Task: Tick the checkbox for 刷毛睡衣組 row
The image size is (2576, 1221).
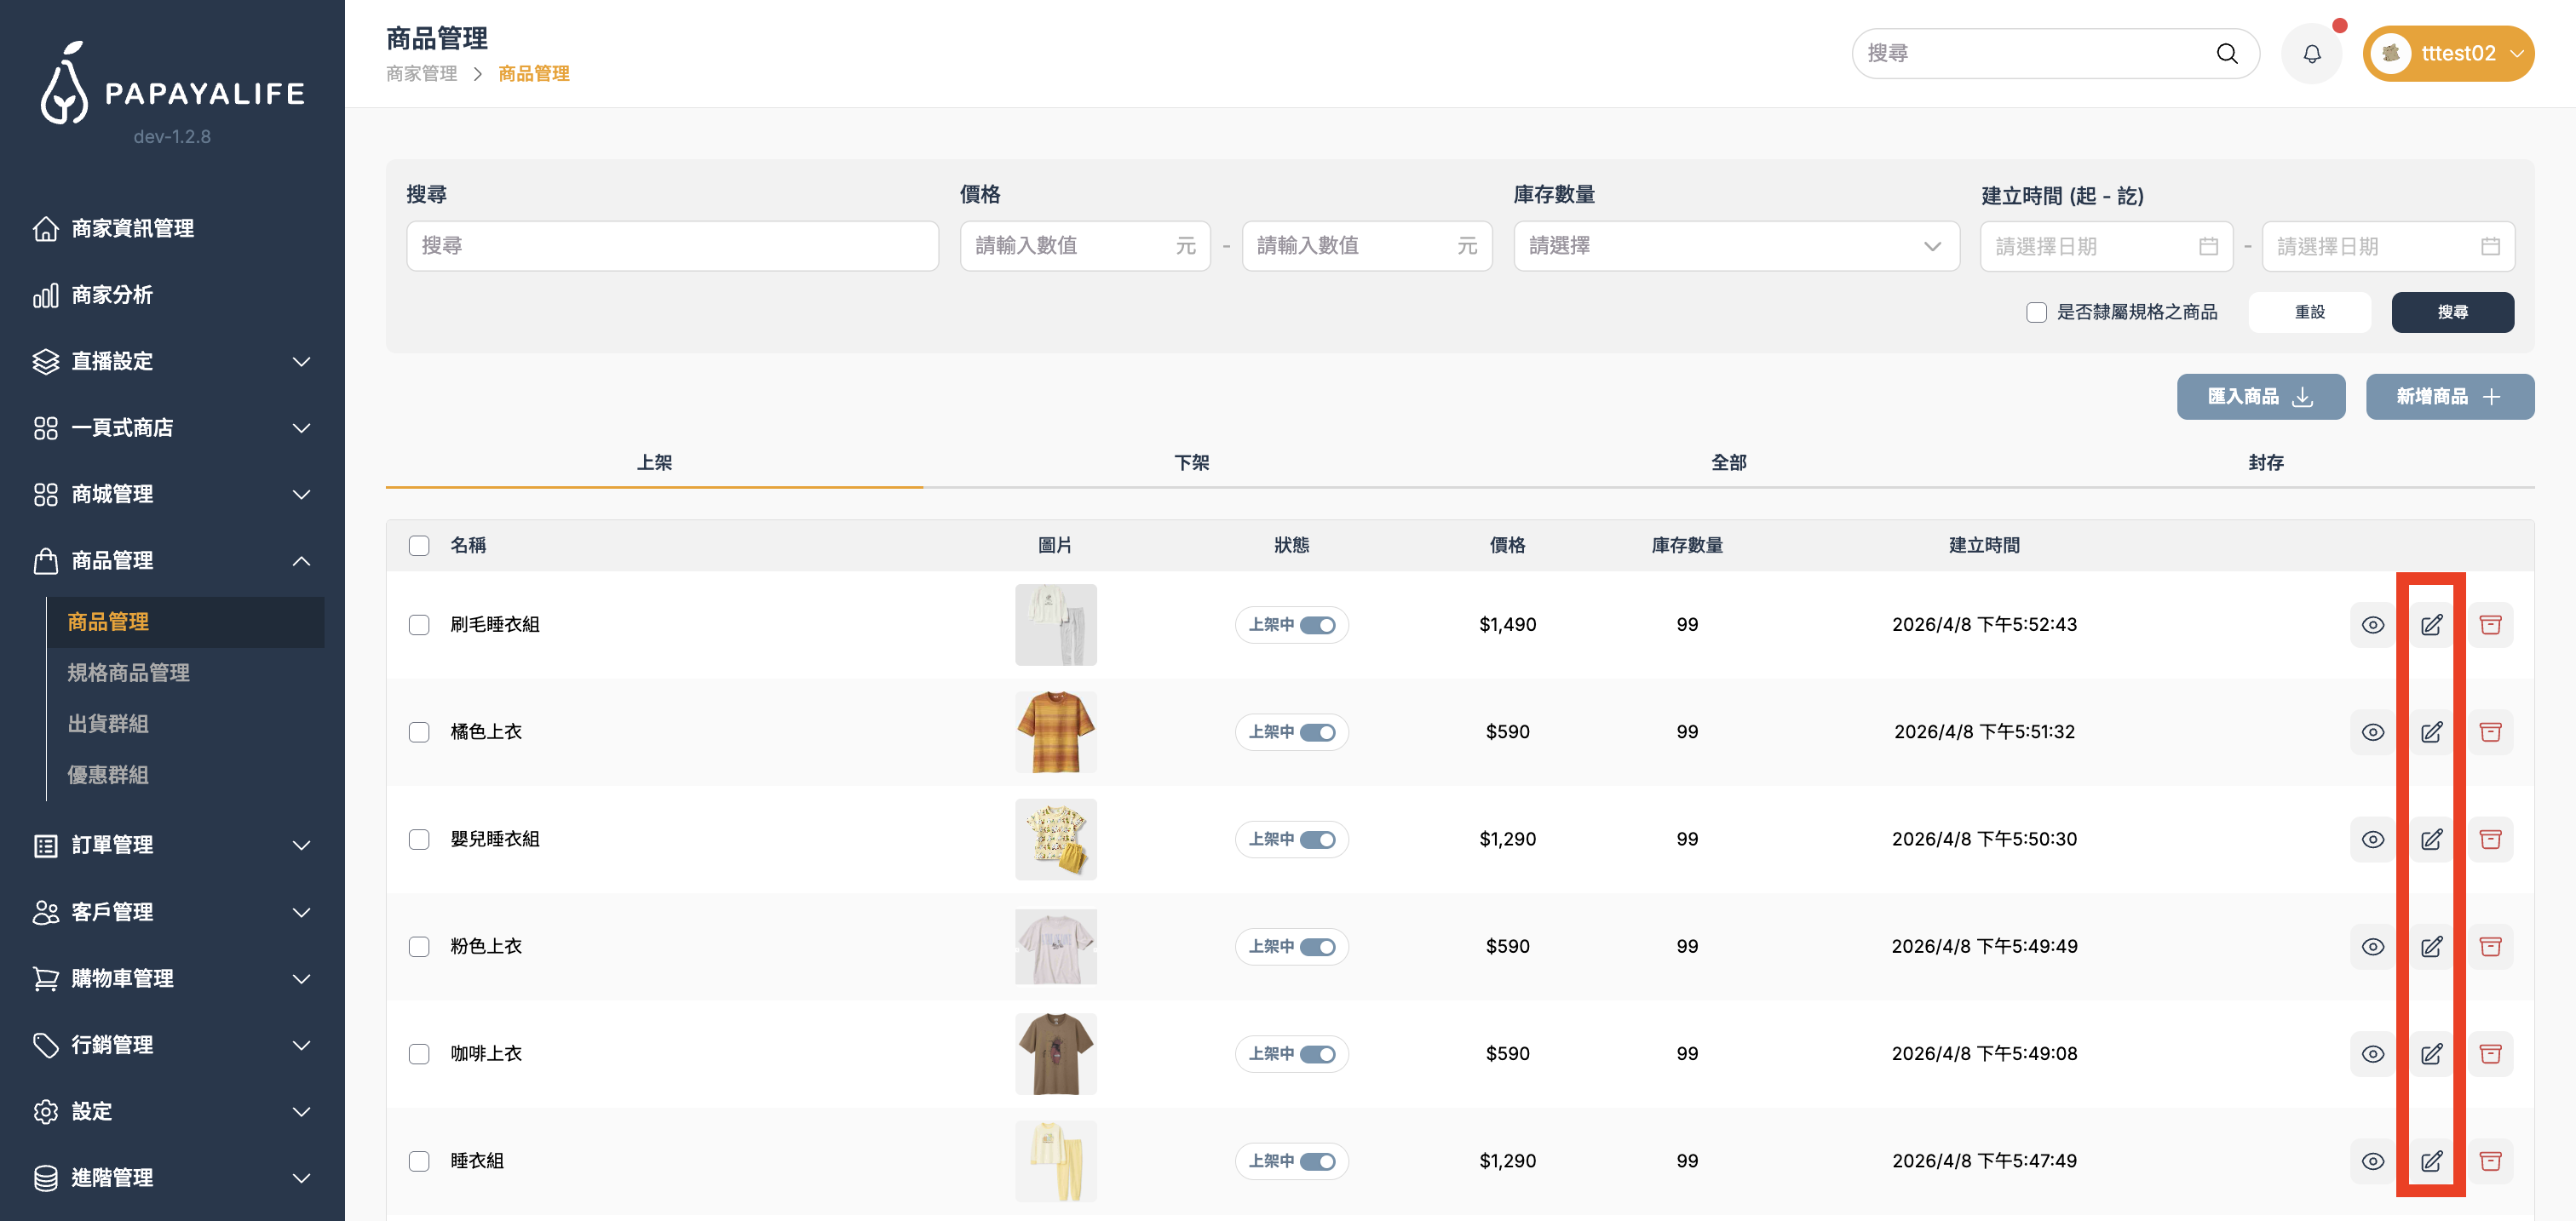Action: coord(419,624)
